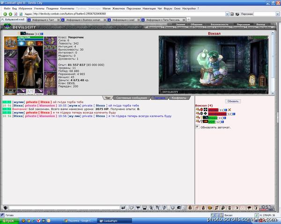
Task: Click the green health bar above the character
Action: (x=30, y=37)
